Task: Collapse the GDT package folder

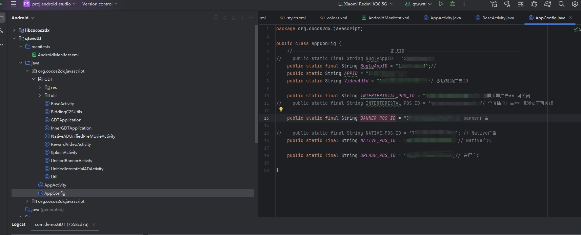Action: coord(34,79)
